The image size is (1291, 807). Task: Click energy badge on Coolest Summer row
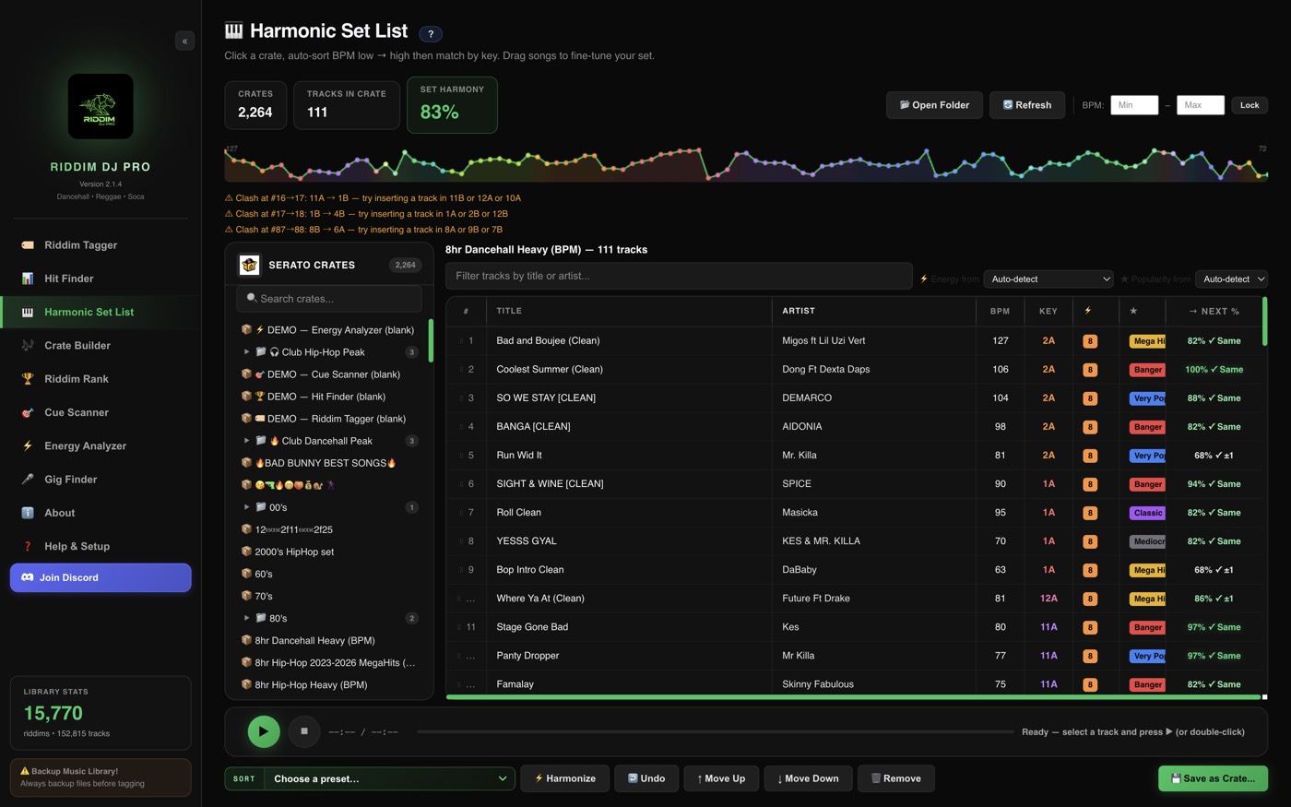[1090, 370]
